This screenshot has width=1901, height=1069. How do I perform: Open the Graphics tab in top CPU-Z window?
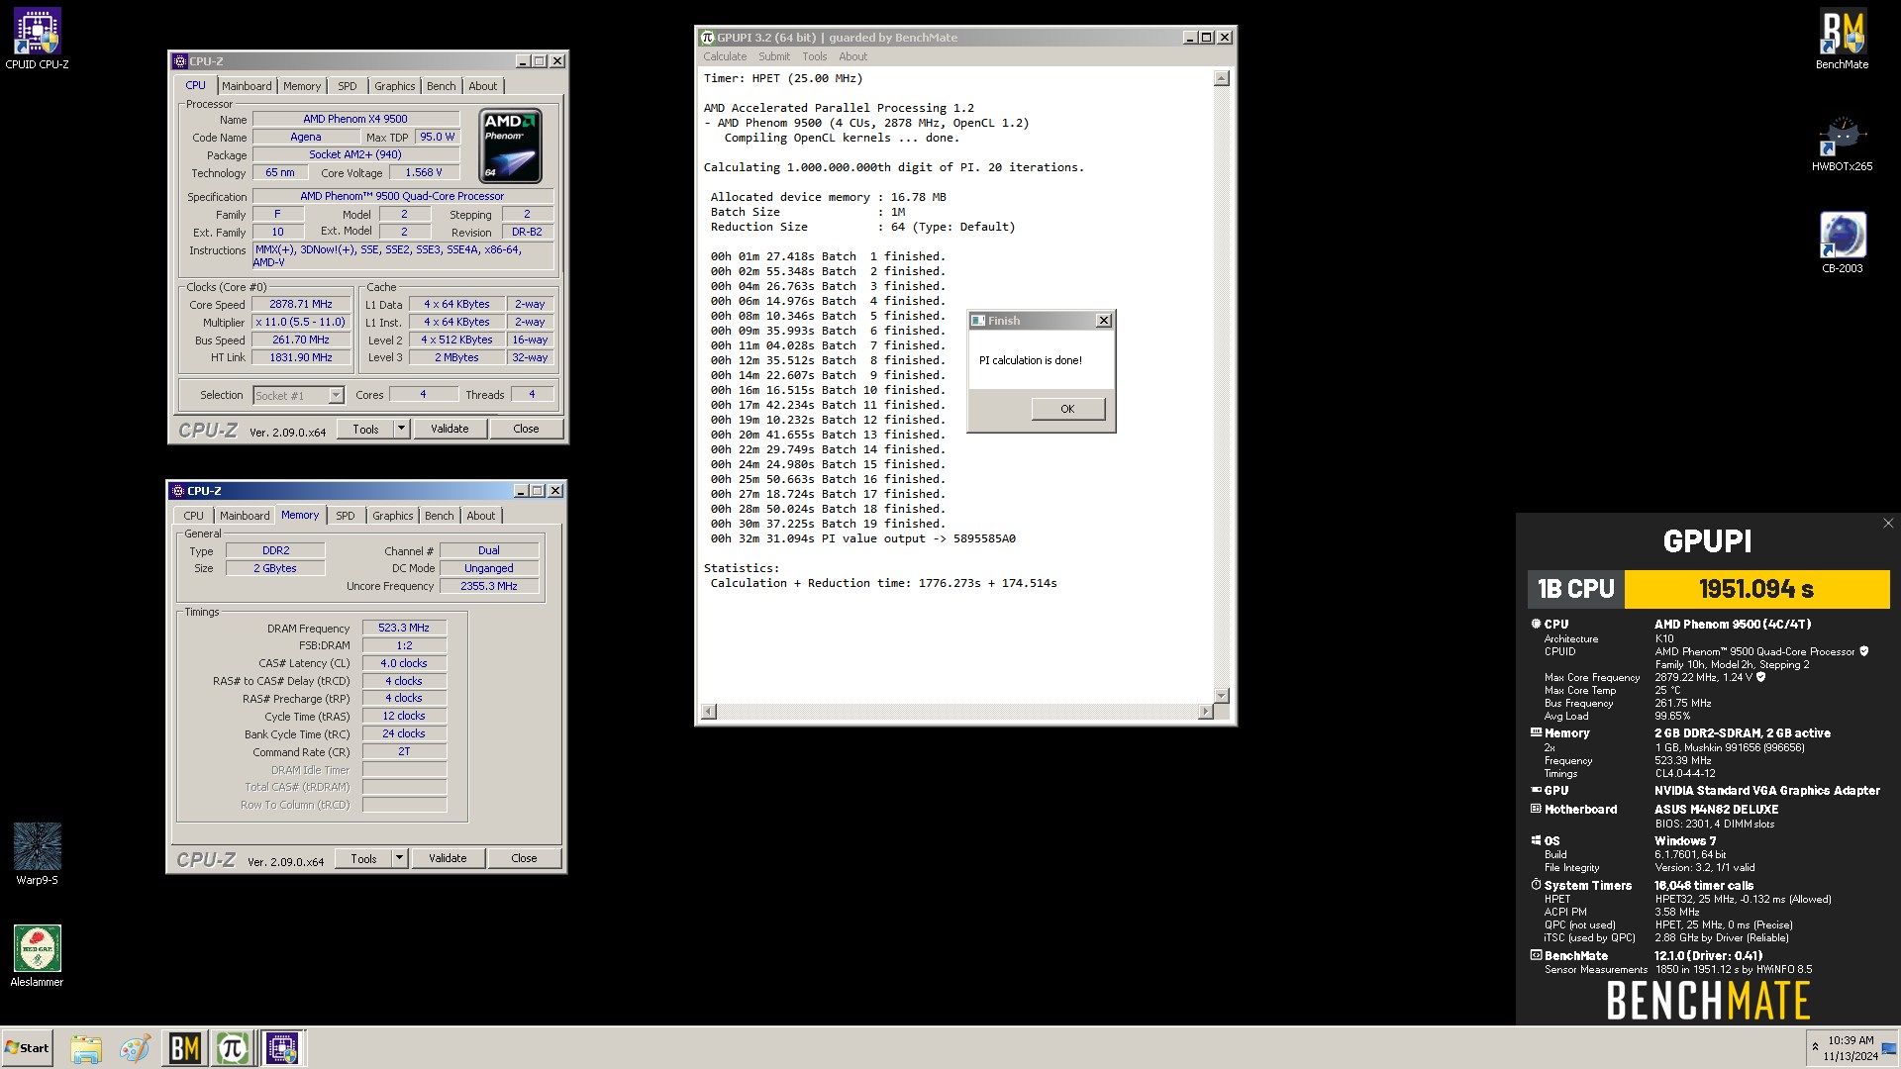click(395, 86)
